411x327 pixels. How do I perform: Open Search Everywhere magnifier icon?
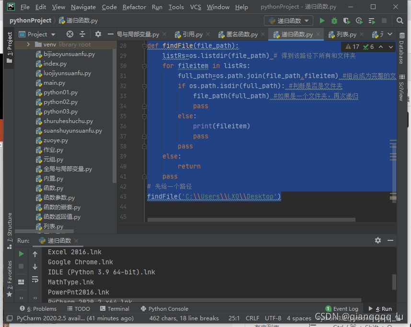(400, 21)
